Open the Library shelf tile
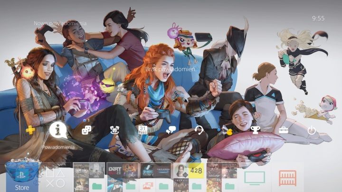This screenshot has width=342, height=192. (x=287, y=178)
